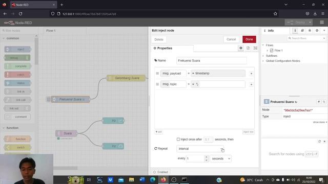
Task: Click the msg.topic value field
Action: [x=222, y=84]
